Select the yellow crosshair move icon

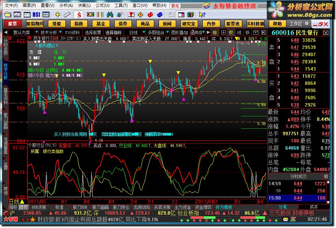(x=58, y=15)
